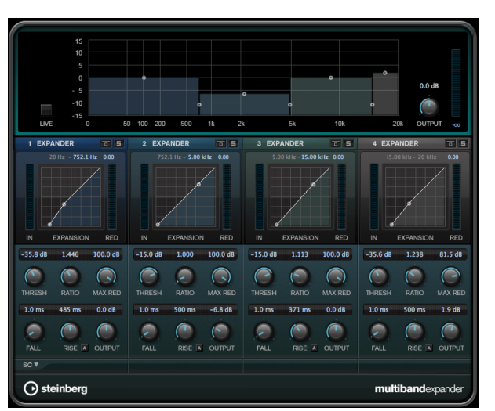Solo band 4 with its S button

pos(463,144)
